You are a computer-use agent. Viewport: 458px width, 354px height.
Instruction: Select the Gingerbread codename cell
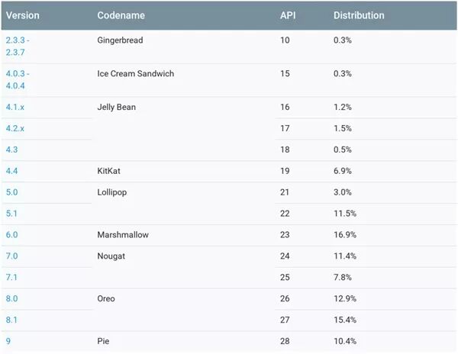(121, 40)
